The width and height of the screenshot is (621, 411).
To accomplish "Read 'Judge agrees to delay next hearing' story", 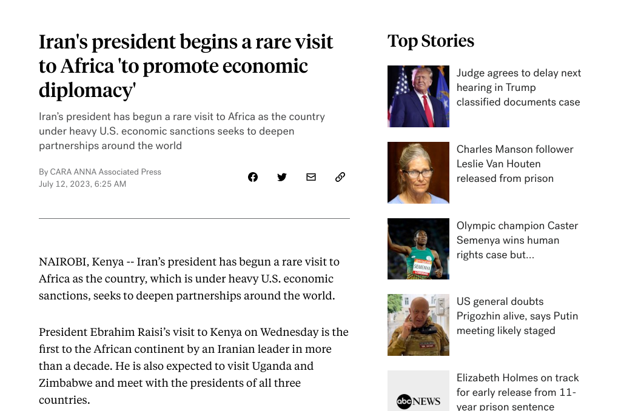I will 519,87.
